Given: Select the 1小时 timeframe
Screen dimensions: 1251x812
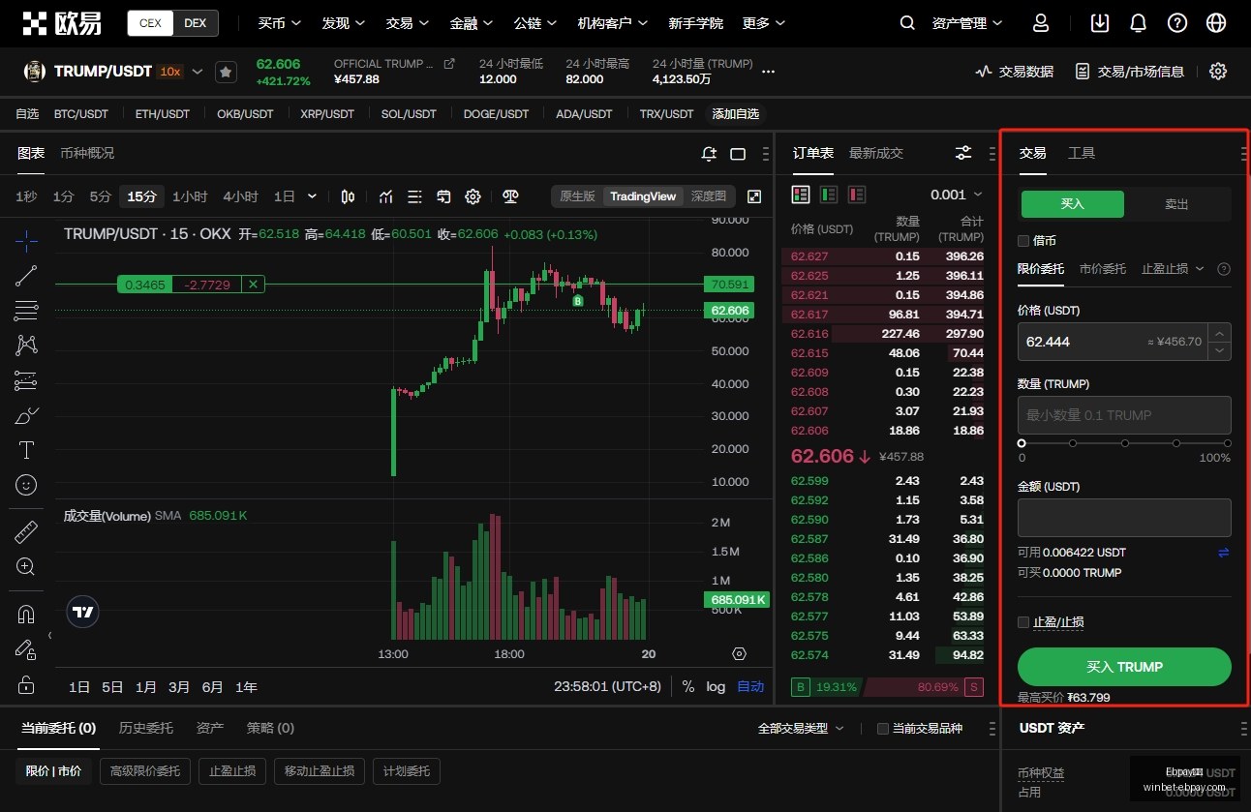Looking at the screenshot, I should [x=190, y=196].
